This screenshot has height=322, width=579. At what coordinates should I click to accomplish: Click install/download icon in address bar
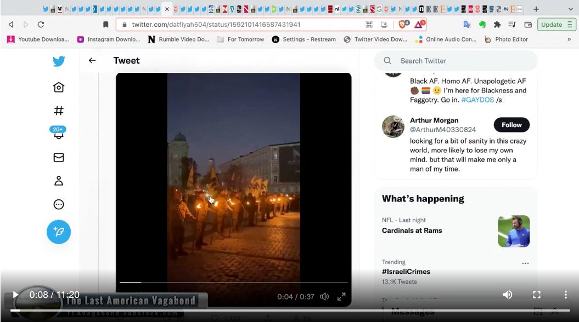[384, 24]
